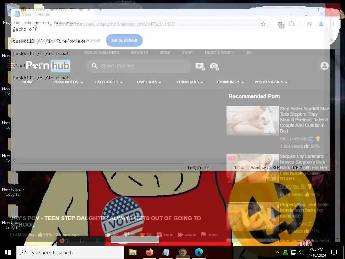The width and height of the screenshot is (345, 259).
Task: Click the 'Type here to search' taskbar box
Action: [70, 252]
